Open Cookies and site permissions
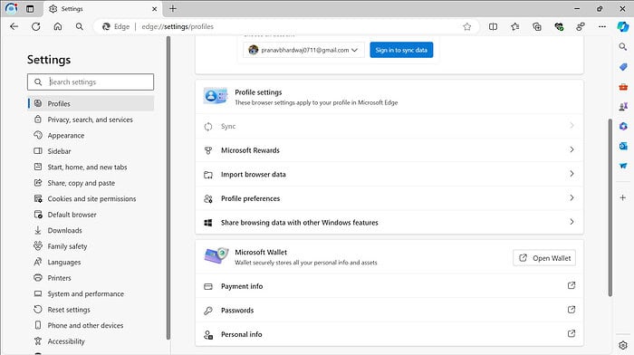The image size is (634, 355). 91,198
